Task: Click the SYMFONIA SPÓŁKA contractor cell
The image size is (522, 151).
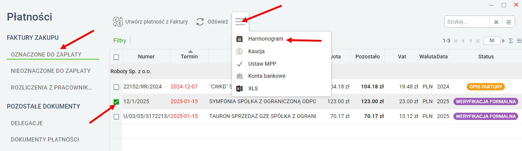Action: coord(263,102)
